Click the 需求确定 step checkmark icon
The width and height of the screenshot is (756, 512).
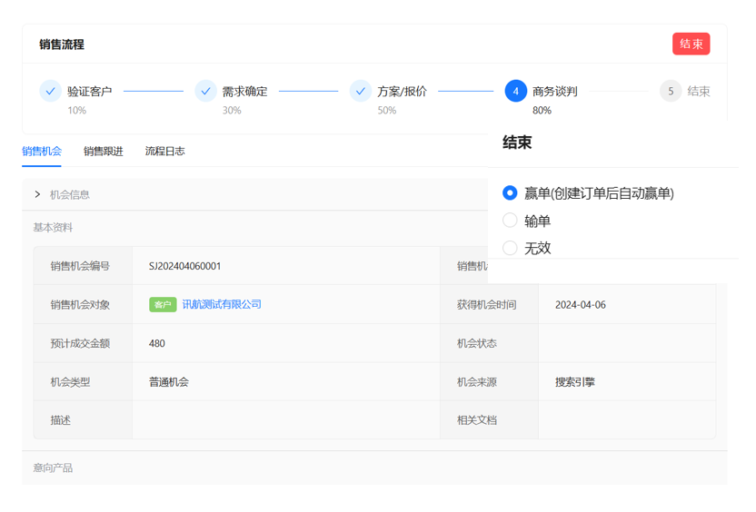pos(205,91)
